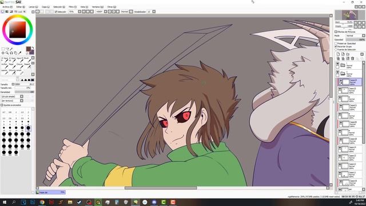The image size is (366, 206).
Task: Adjust the layer Opacidad slider
Action: [x=355, y=39]
